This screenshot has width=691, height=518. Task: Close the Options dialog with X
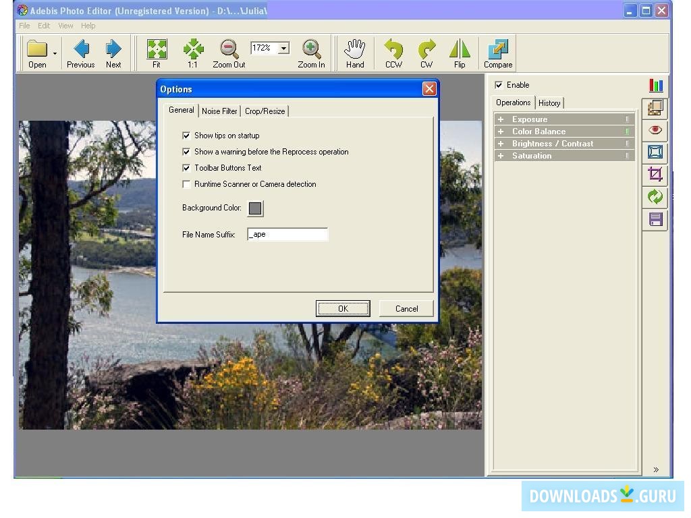click(429, 89)
